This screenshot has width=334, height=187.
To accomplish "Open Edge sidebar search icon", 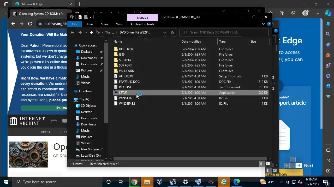I will [x=328, y=34].
